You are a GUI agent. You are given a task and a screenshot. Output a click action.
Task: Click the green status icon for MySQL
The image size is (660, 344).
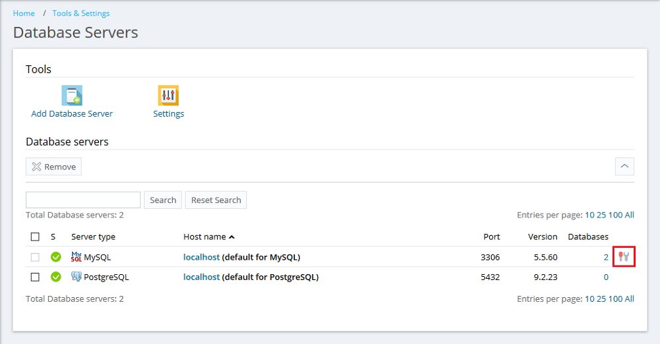pyautogui.click(x=56, y=257)
